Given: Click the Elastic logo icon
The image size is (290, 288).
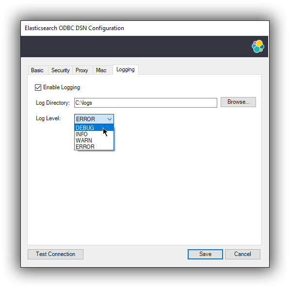Looking at the screenshot, I should 258,47.
